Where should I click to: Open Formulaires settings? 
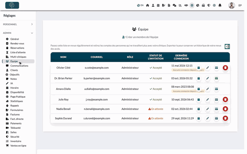(x=17, y=110)
